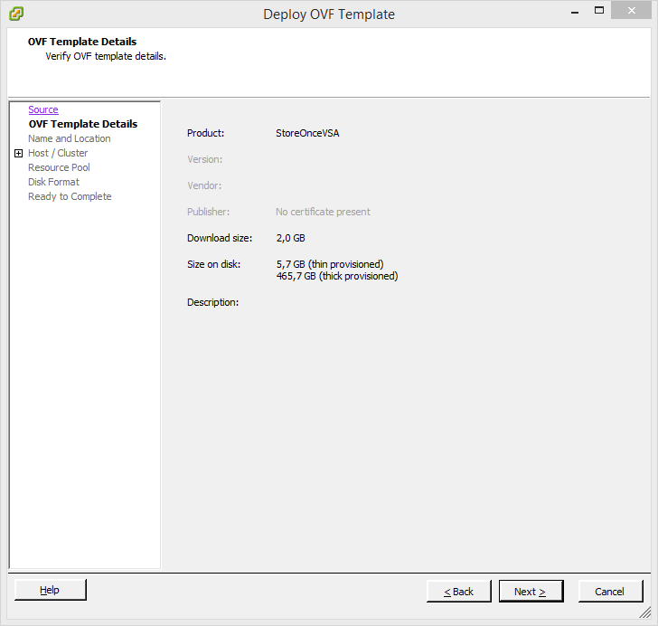This screenshot has width=658, height=626.
Task: Open the Name and Location step
Action: point(69,138)
